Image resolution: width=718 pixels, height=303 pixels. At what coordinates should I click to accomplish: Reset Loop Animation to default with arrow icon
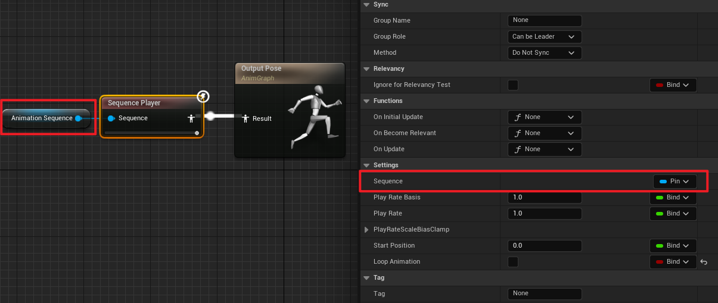[x=704, y=262]
